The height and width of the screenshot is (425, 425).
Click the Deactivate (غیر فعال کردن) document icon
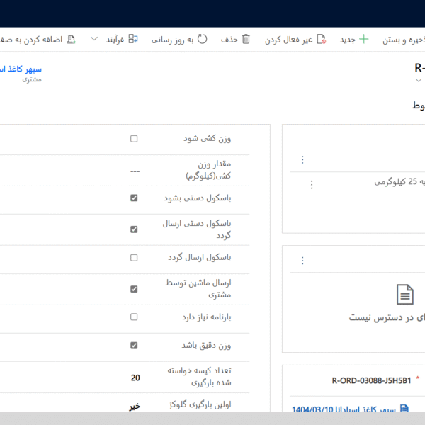[x=321, y=40]
